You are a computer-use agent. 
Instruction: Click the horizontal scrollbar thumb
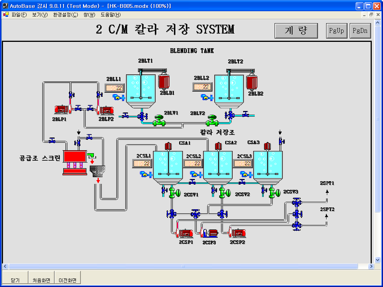click(183, 266)
